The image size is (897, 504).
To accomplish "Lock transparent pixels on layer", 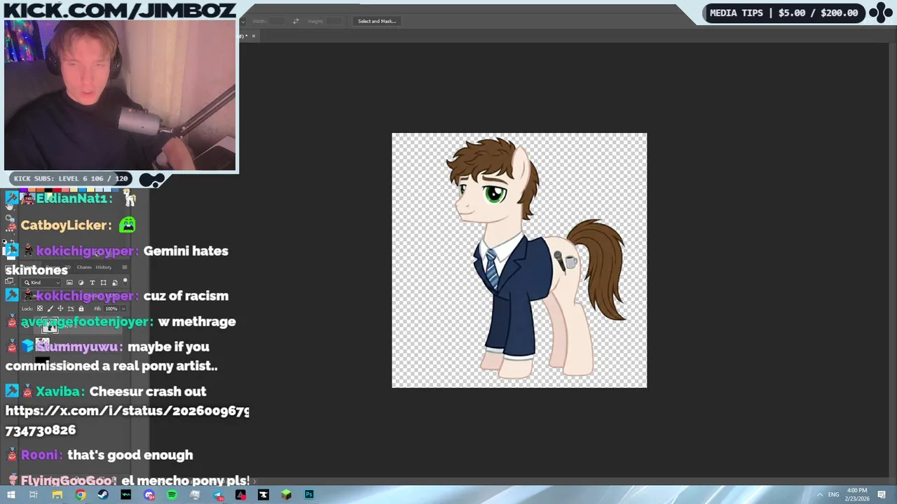I will pyautogui.click(x=40, y=309).
